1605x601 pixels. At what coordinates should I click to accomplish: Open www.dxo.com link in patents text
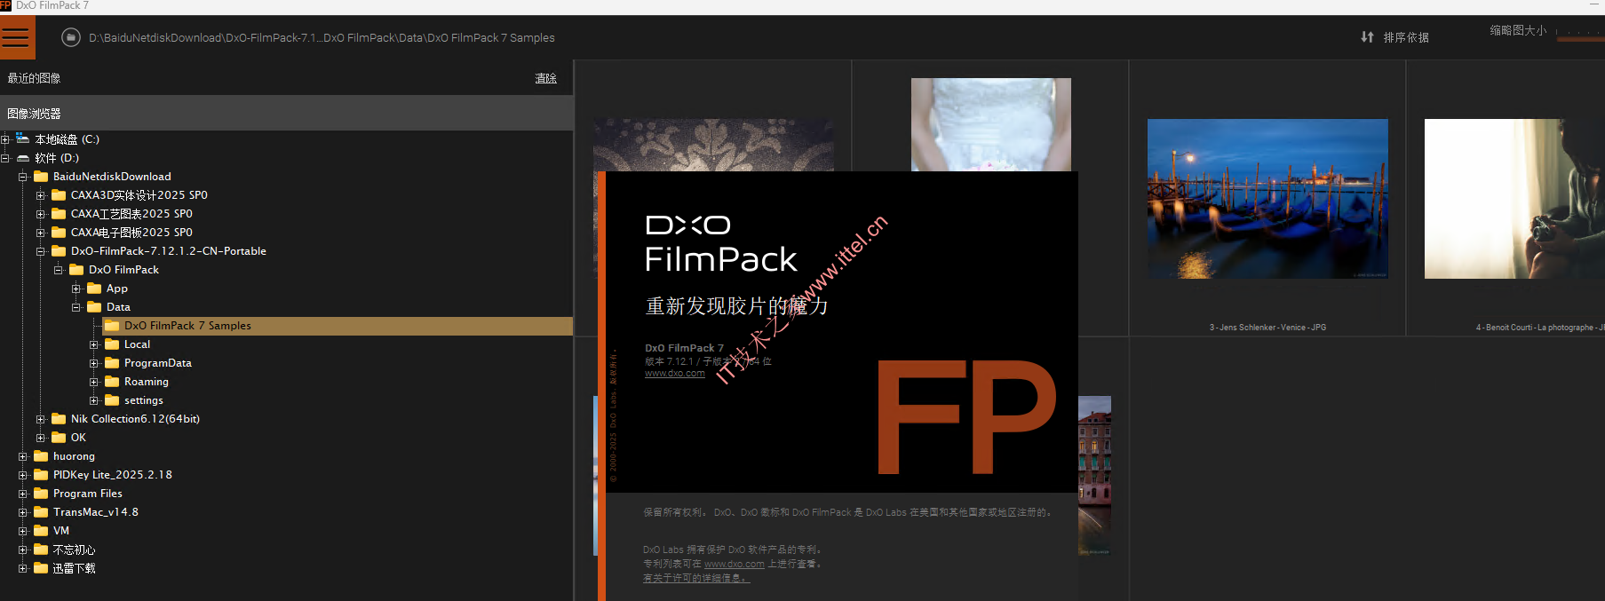735,564
